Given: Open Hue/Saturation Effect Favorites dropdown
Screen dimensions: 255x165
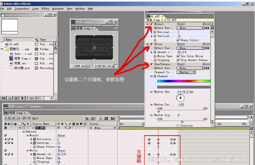Looking at the screenshot, I should coord(190,68).
